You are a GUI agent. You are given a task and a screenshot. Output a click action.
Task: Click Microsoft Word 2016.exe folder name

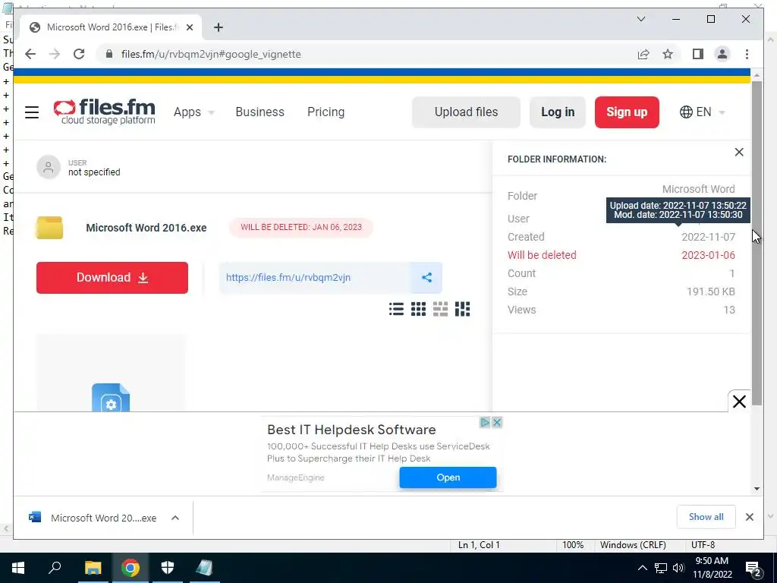(x=146, y=228)
